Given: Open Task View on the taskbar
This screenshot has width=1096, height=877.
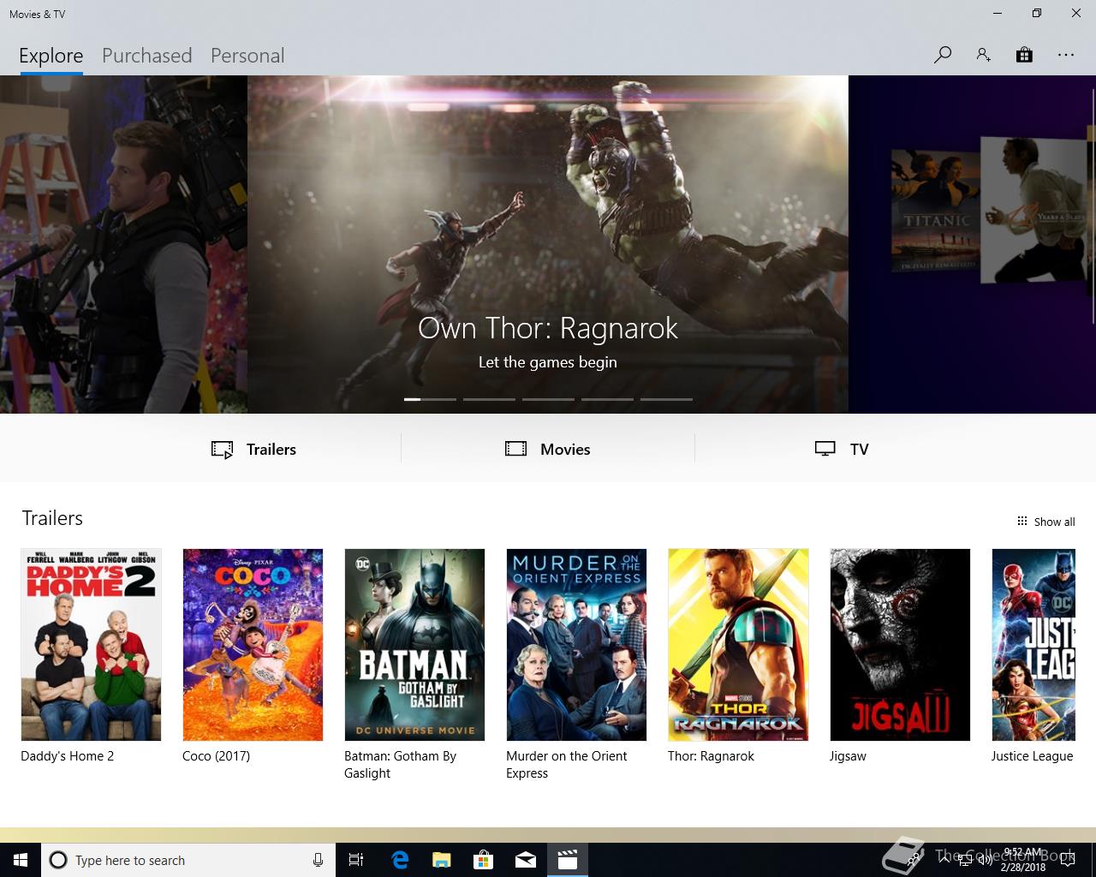Looking at the screenshot, I should 356,860.
